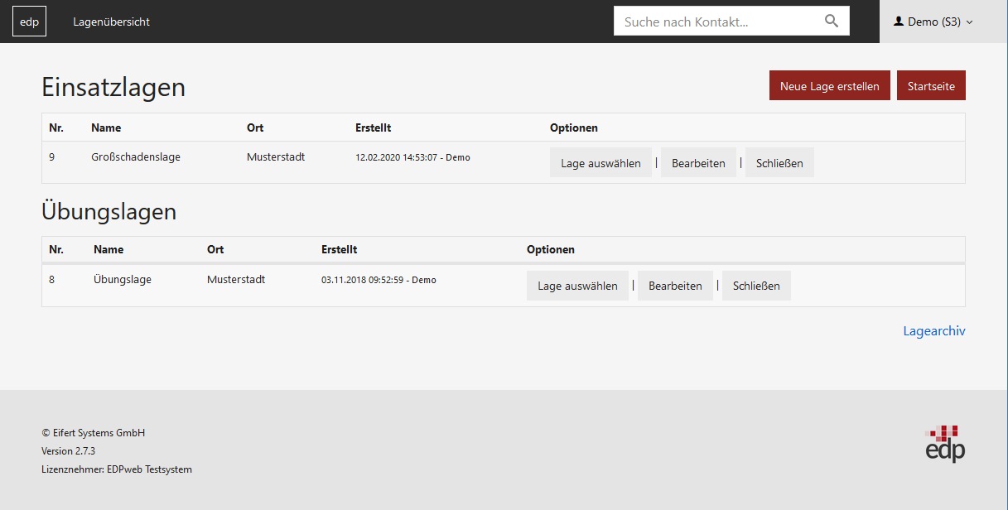This screenshot has width=1008, height=510.
Task: Click Schließen for Übungslage row
Action: pyautogui.click(x=756, y=286)
